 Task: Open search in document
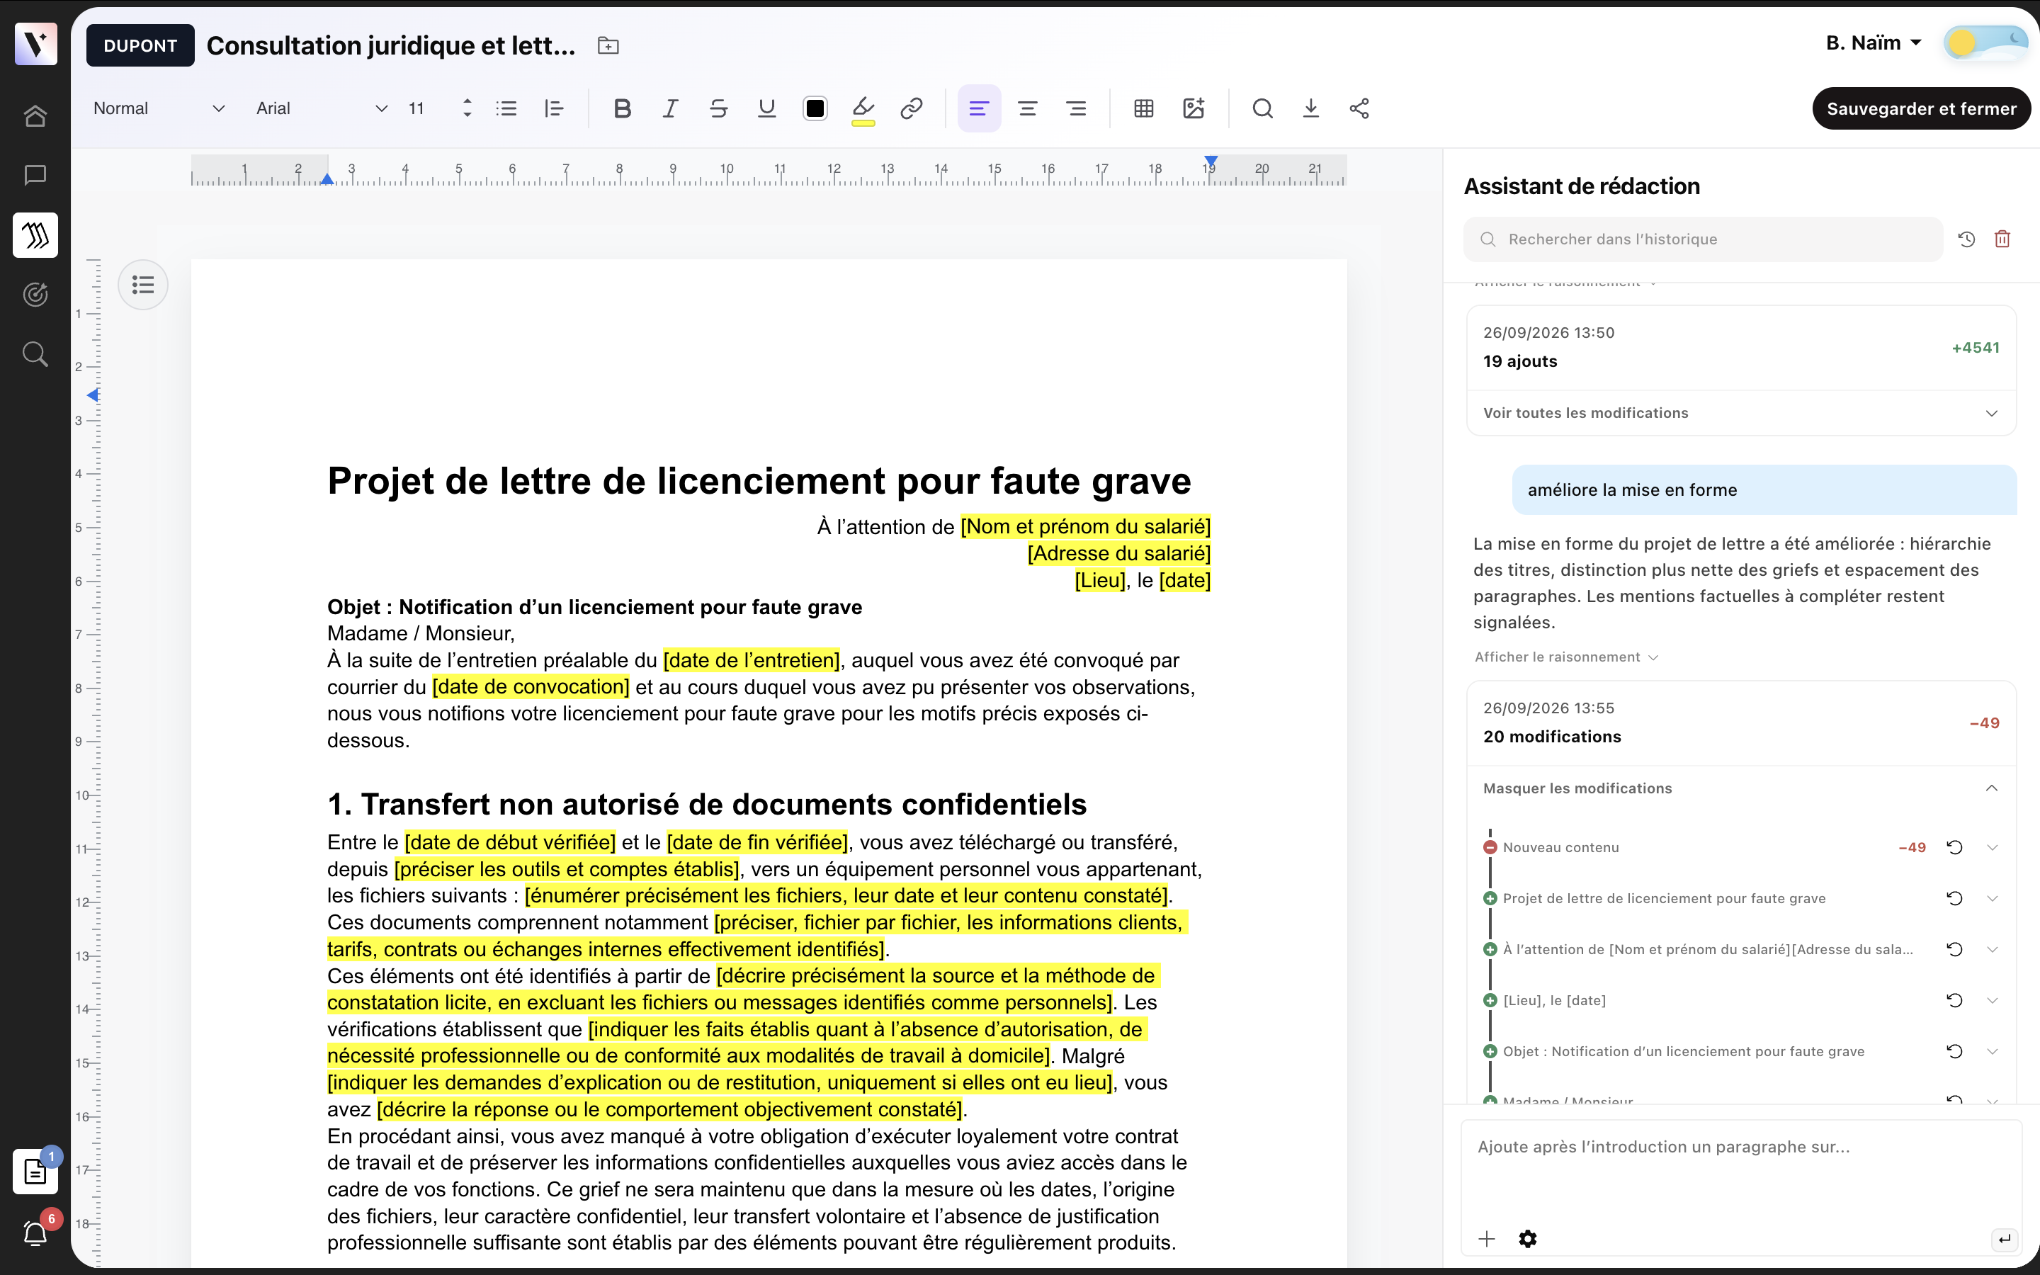pos(1262,109)
